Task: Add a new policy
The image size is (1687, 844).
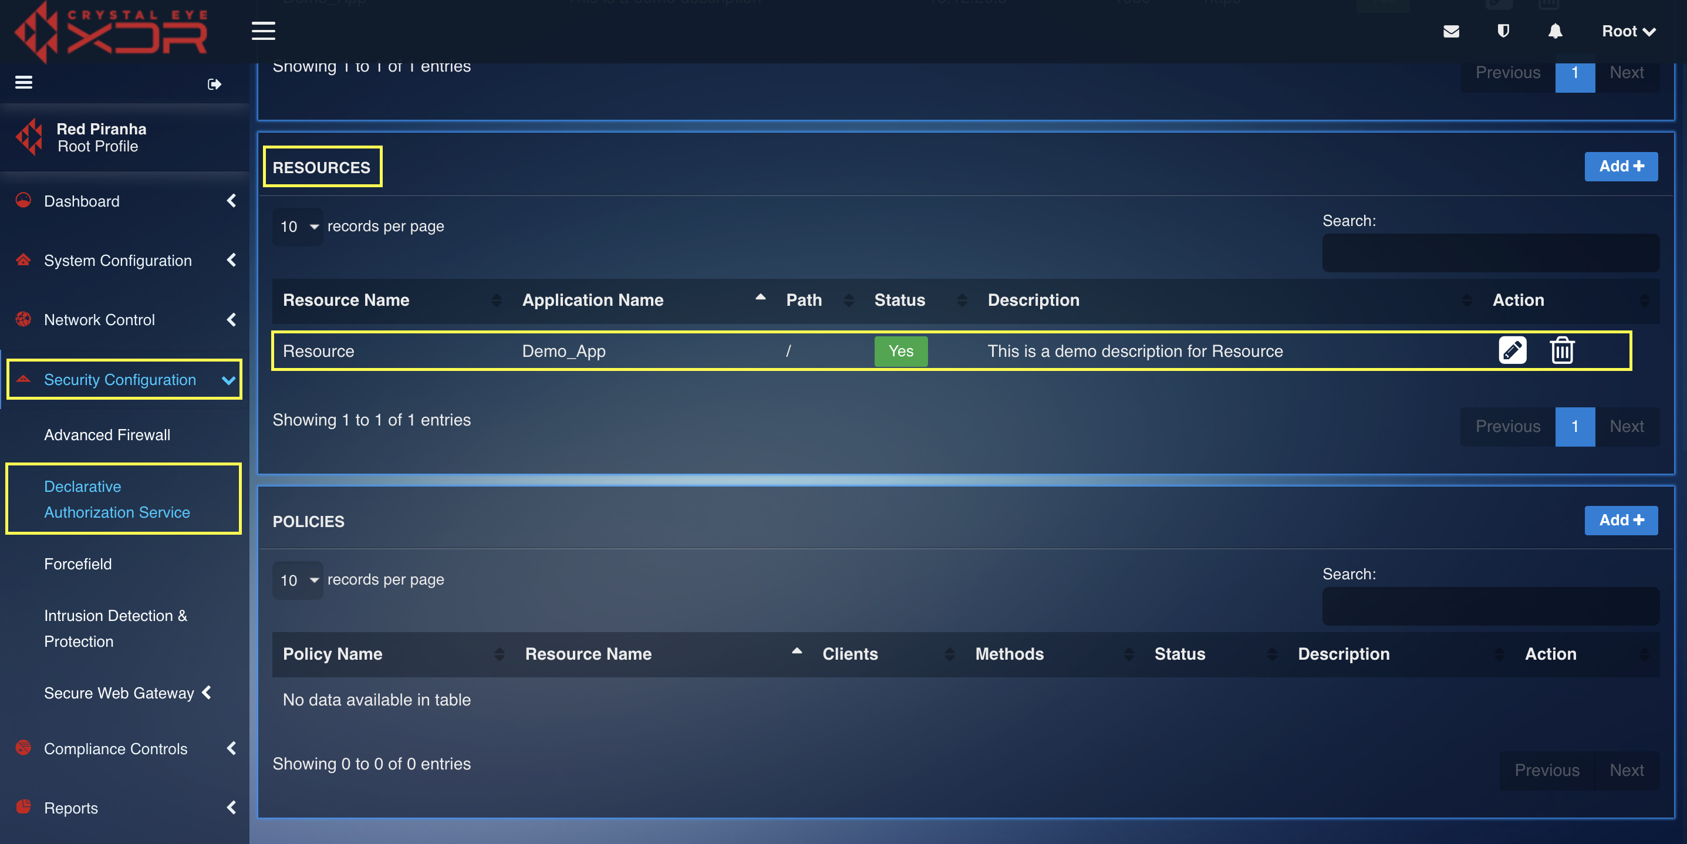Action: [1620, 520]
